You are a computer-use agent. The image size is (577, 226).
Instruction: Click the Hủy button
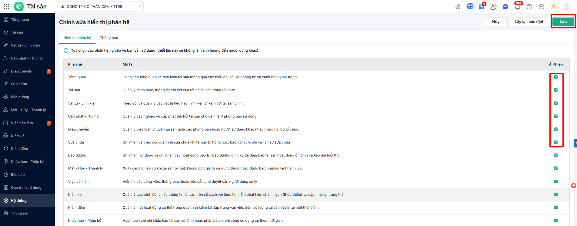point(496,22)
